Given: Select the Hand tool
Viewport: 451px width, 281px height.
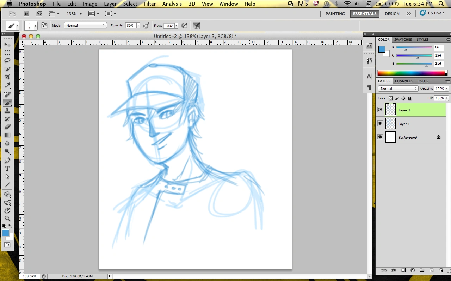Looking at the screenshot, I should (7, 210).
